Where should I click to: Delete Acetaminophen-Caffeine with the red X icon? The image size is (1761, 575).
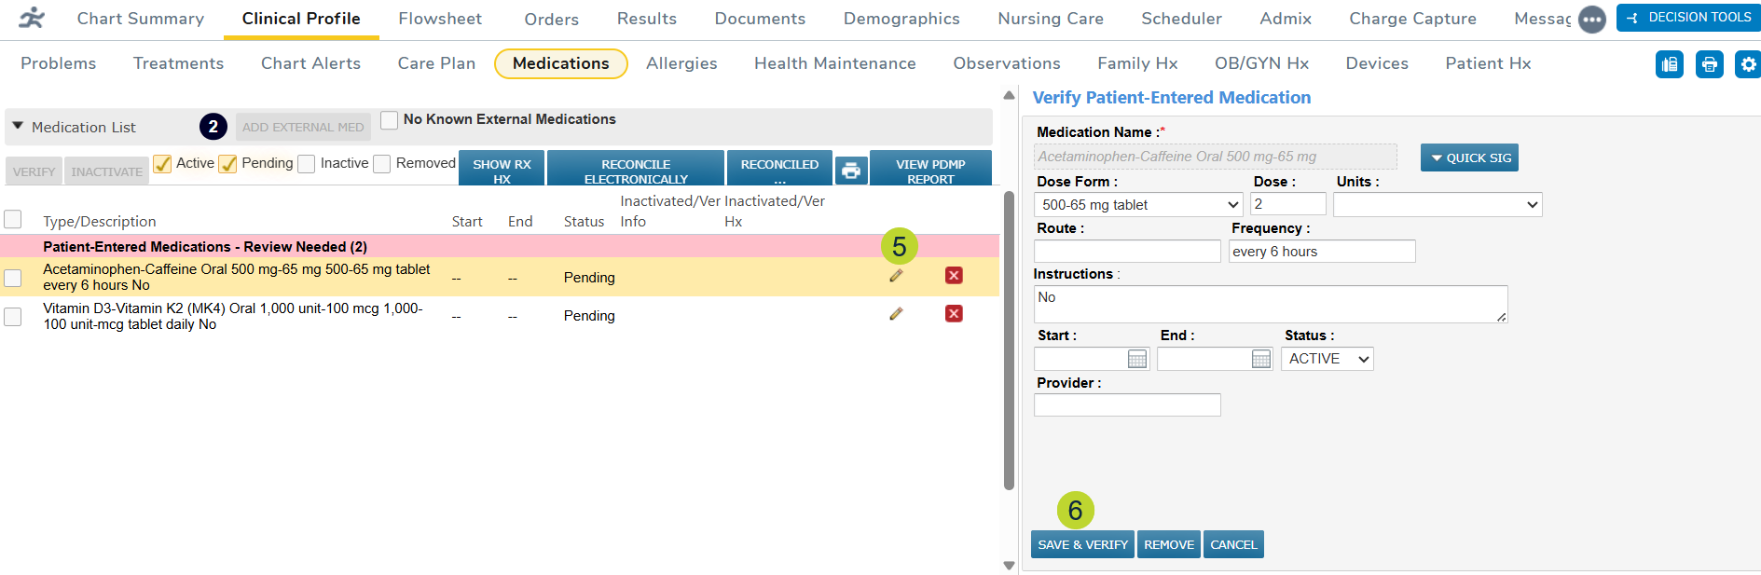click(x=954, y=276)
